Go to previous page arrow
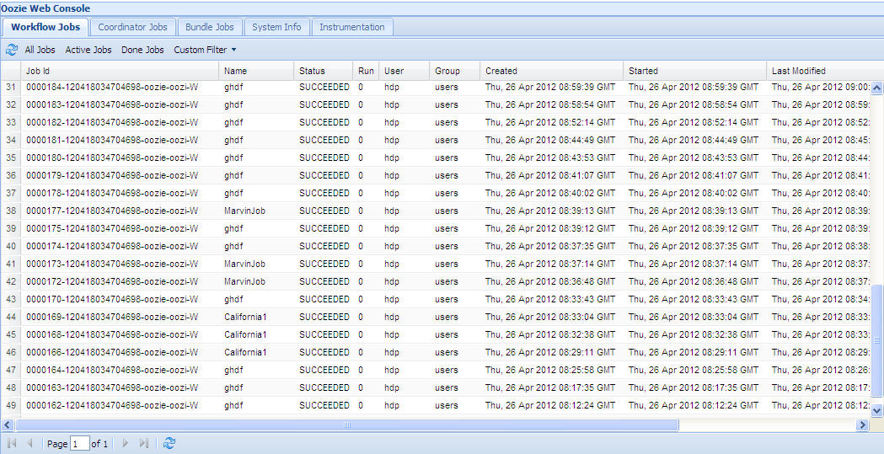This screenshot has height=454, width=884. pos(29,443)
